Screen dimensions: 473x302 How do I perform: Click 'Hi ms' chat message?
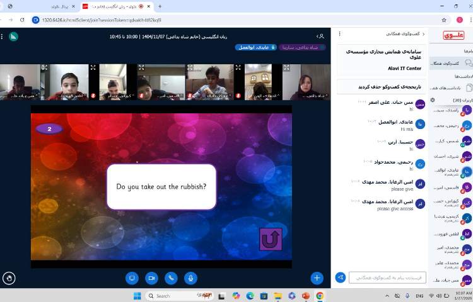407,129
